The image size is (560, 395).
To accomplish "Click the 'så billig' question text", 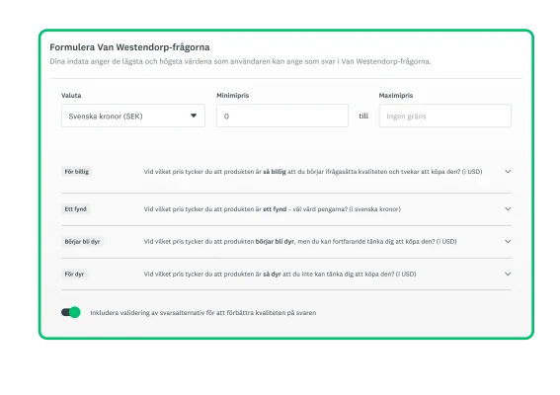I will point(313,172).
